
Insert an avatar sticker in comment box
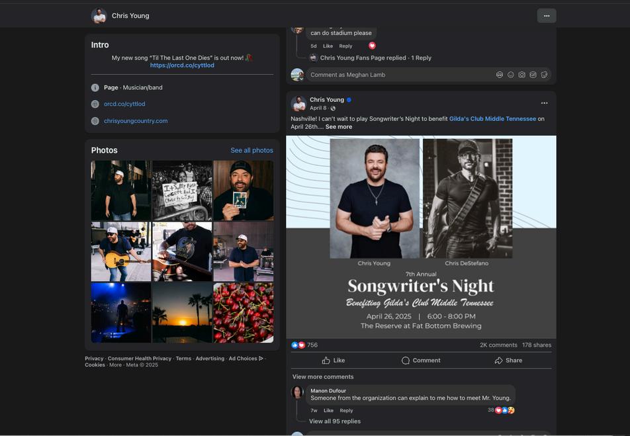[500, 75]
